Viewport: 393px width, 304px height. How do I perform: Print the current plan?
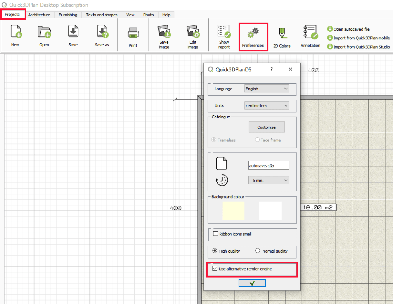133,32
